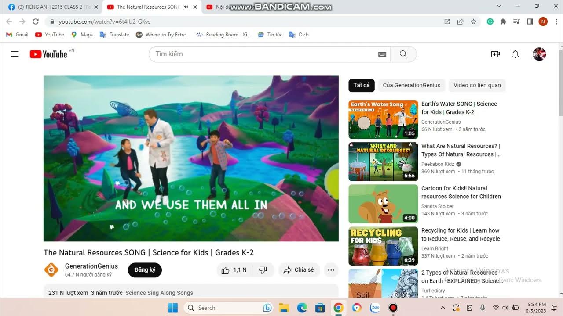This screenshot has width=563, height=316.
Task: Open File Explorer from taskbar
Action: (x=284, y=308)
